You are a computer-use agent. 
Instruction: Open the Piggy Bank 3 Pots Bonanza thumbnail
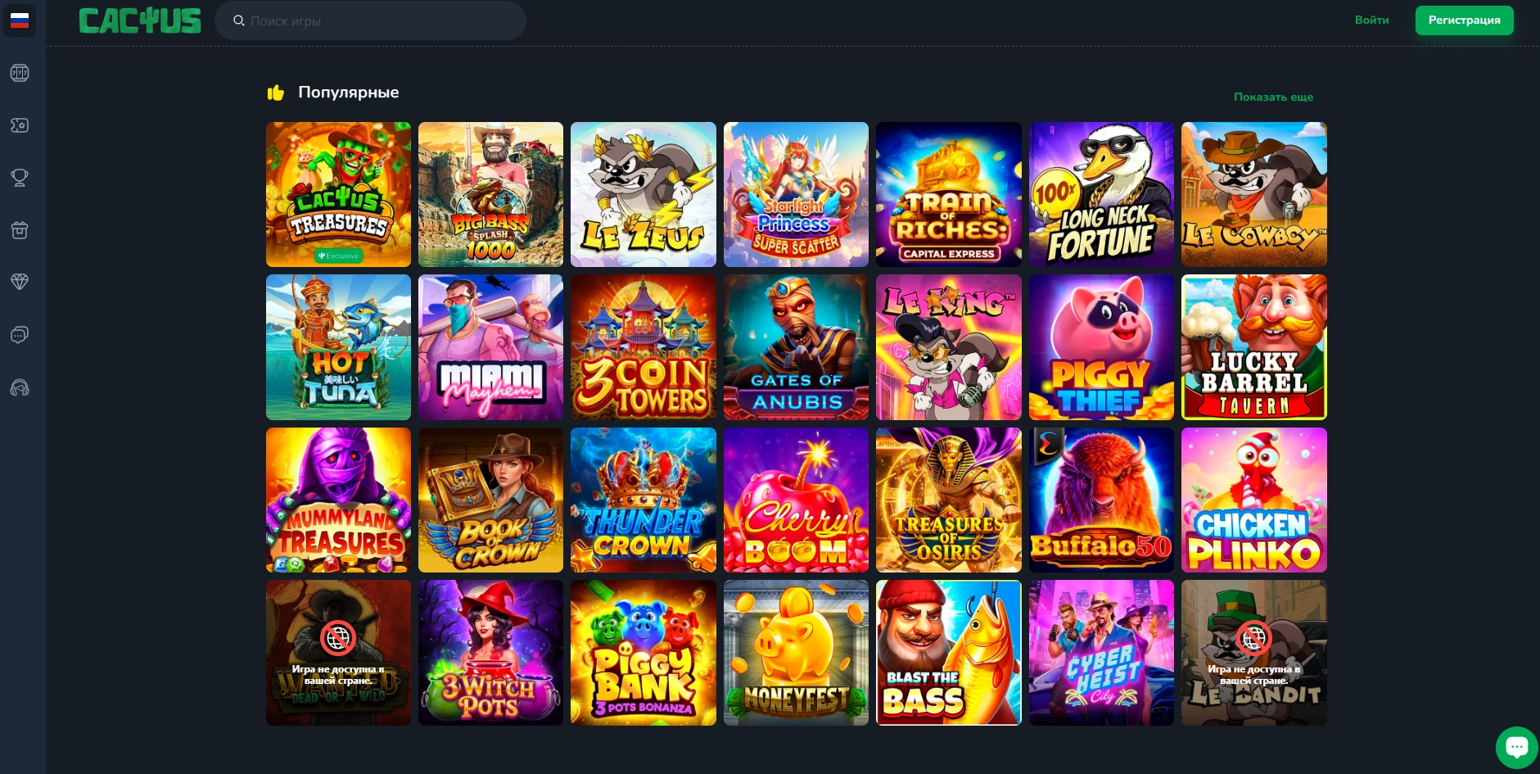[x=643, y=653]
